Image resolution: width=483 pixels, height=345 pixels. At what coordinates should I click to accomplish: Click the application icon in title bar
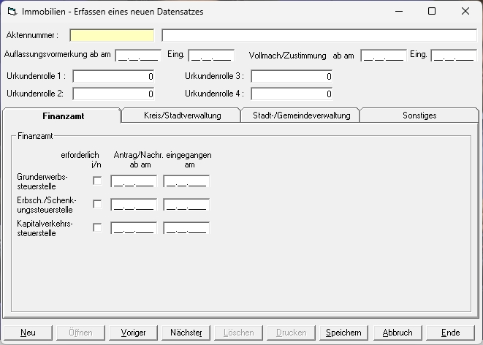(x=11, y=12)
